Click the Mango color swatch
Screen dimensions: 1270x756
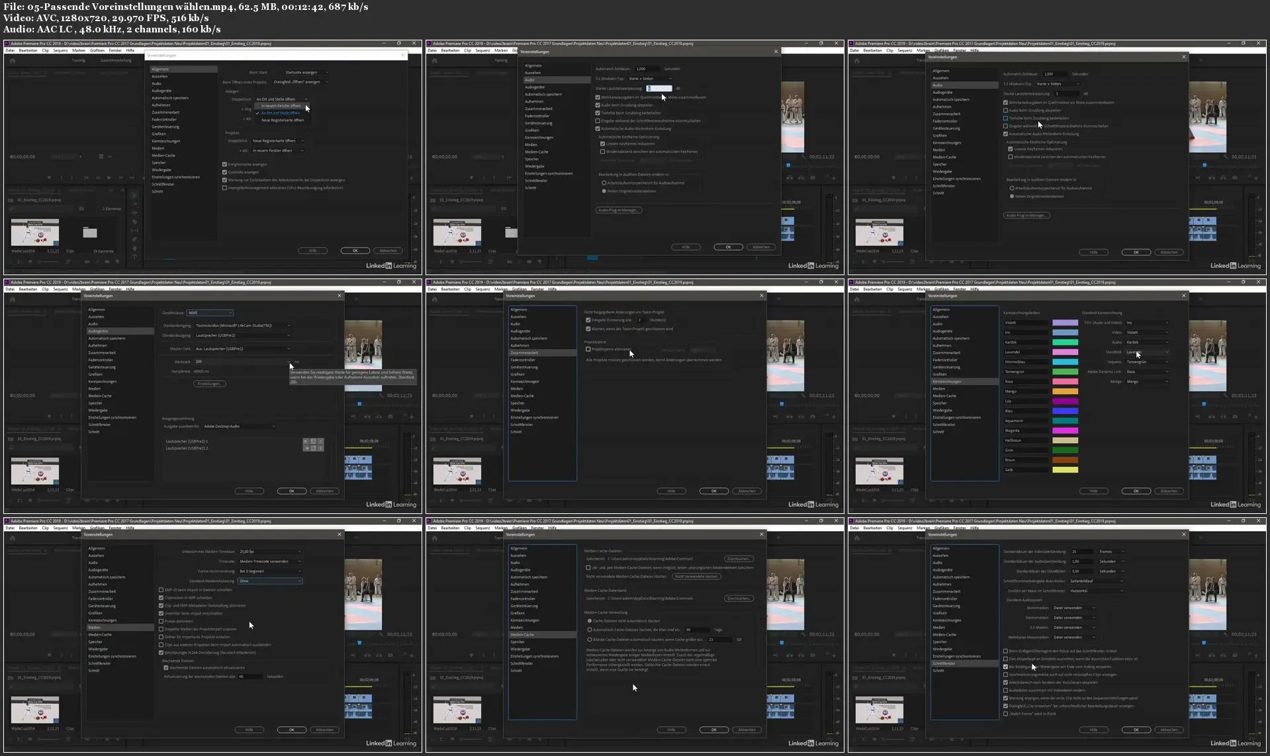click(x=1065, y=392)
